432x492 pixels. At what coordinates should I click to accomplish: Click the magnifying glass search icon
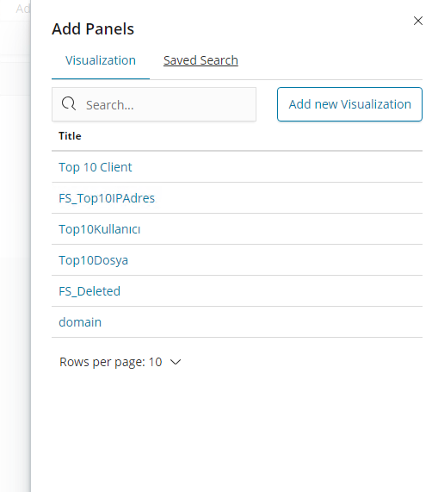69,104
